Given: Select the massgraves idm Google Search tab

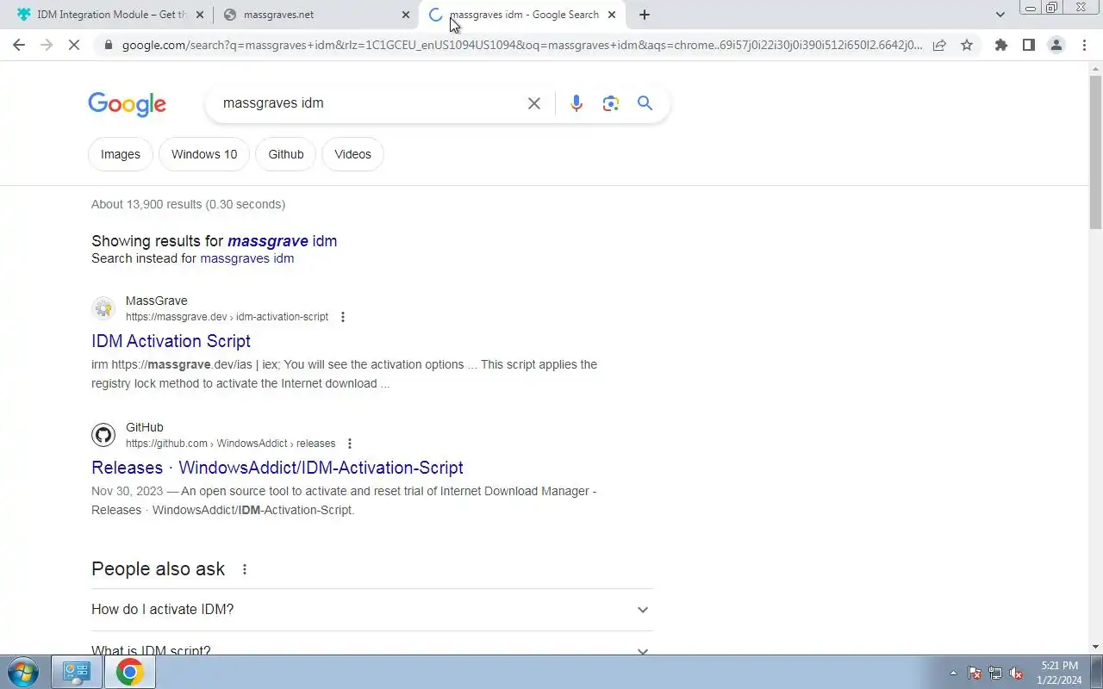Looking at the screenshot, I should 524,15.
